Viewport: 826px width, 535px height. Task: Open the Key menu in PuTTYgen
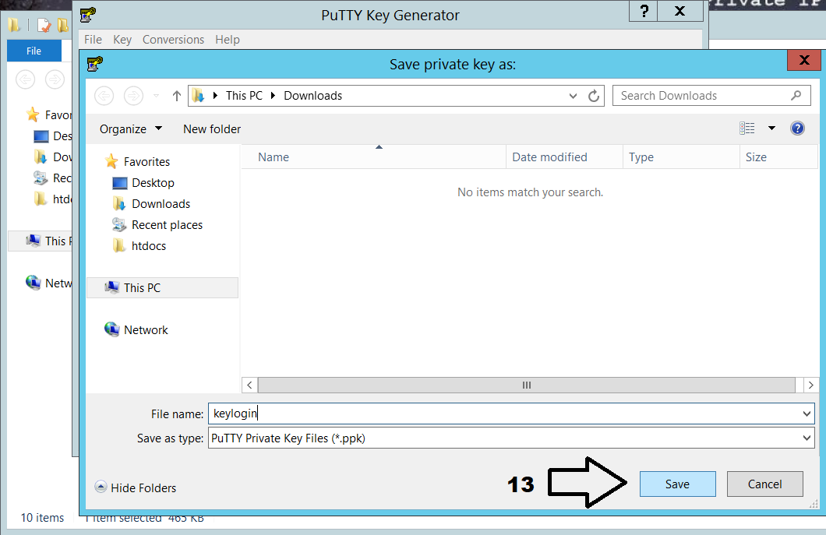[x=122, y=40]
